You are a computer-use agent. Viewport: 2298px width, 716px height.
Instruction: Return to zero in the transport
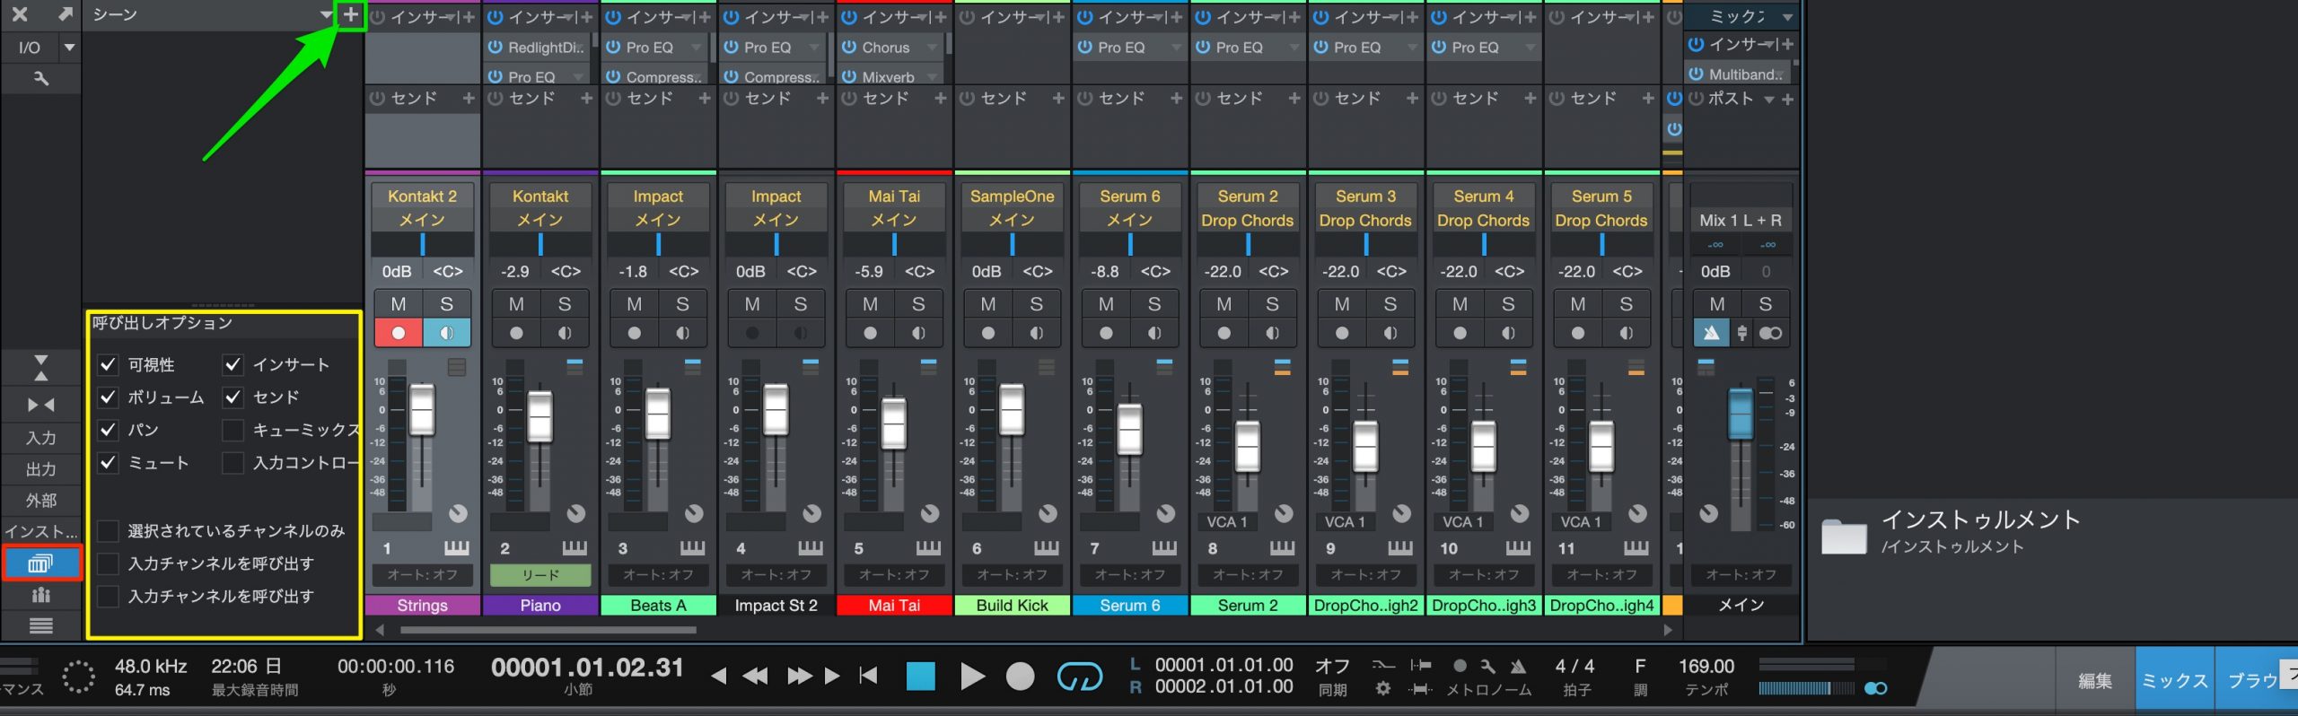coord(868,676)
